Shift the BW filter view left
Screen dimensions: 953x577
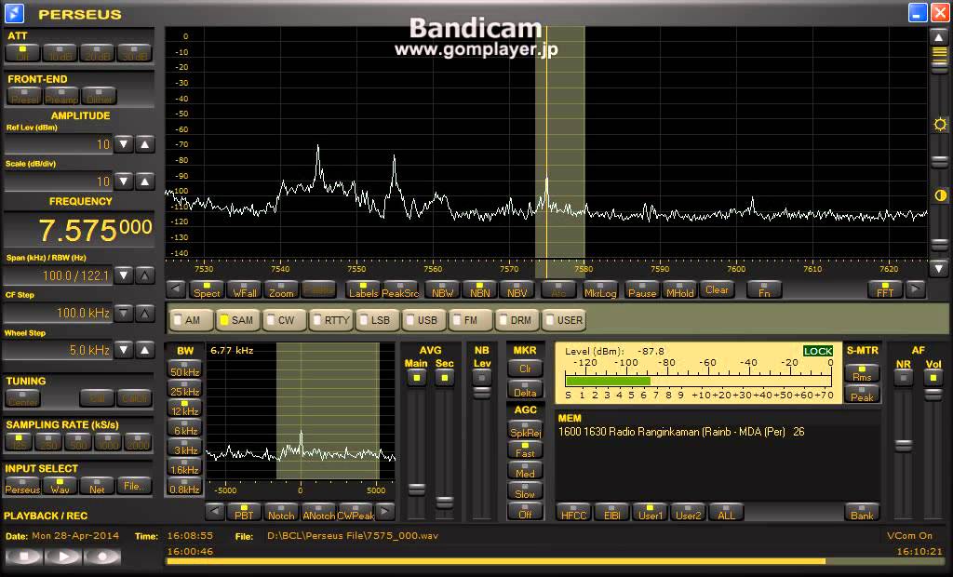point(215,511)
